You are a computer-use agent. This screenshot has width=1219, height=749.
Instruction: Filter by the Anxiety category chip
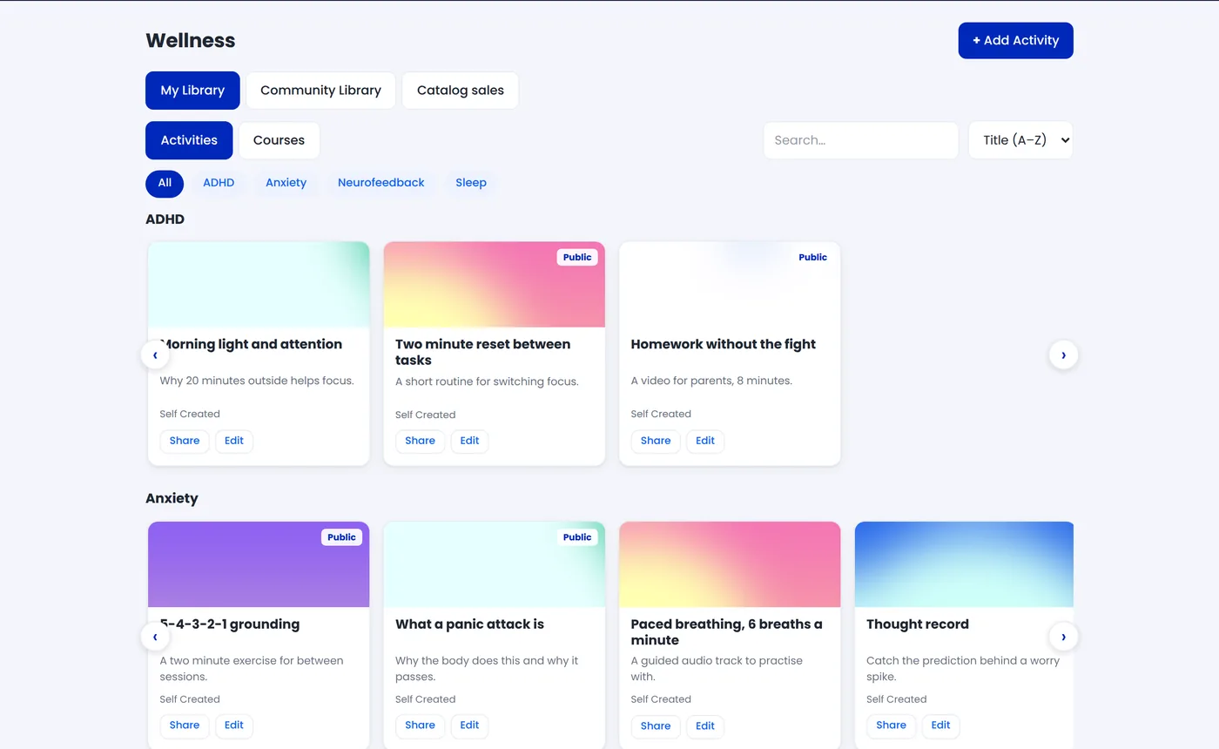pos(286,183)
